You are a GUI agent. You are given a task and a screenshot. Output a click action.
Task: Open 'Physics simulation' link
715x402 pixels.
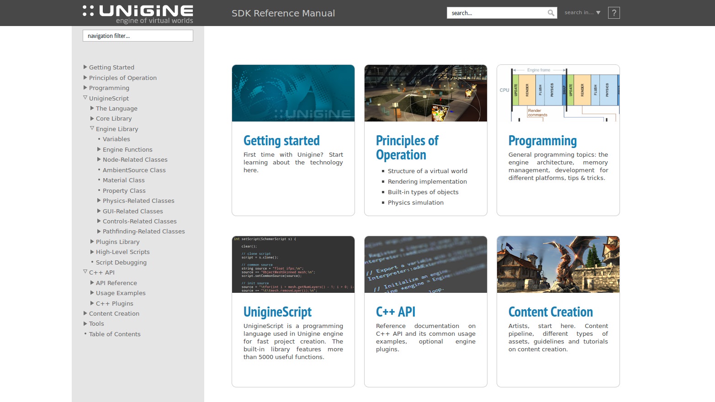pyautogui.click(x=416, y=202)
